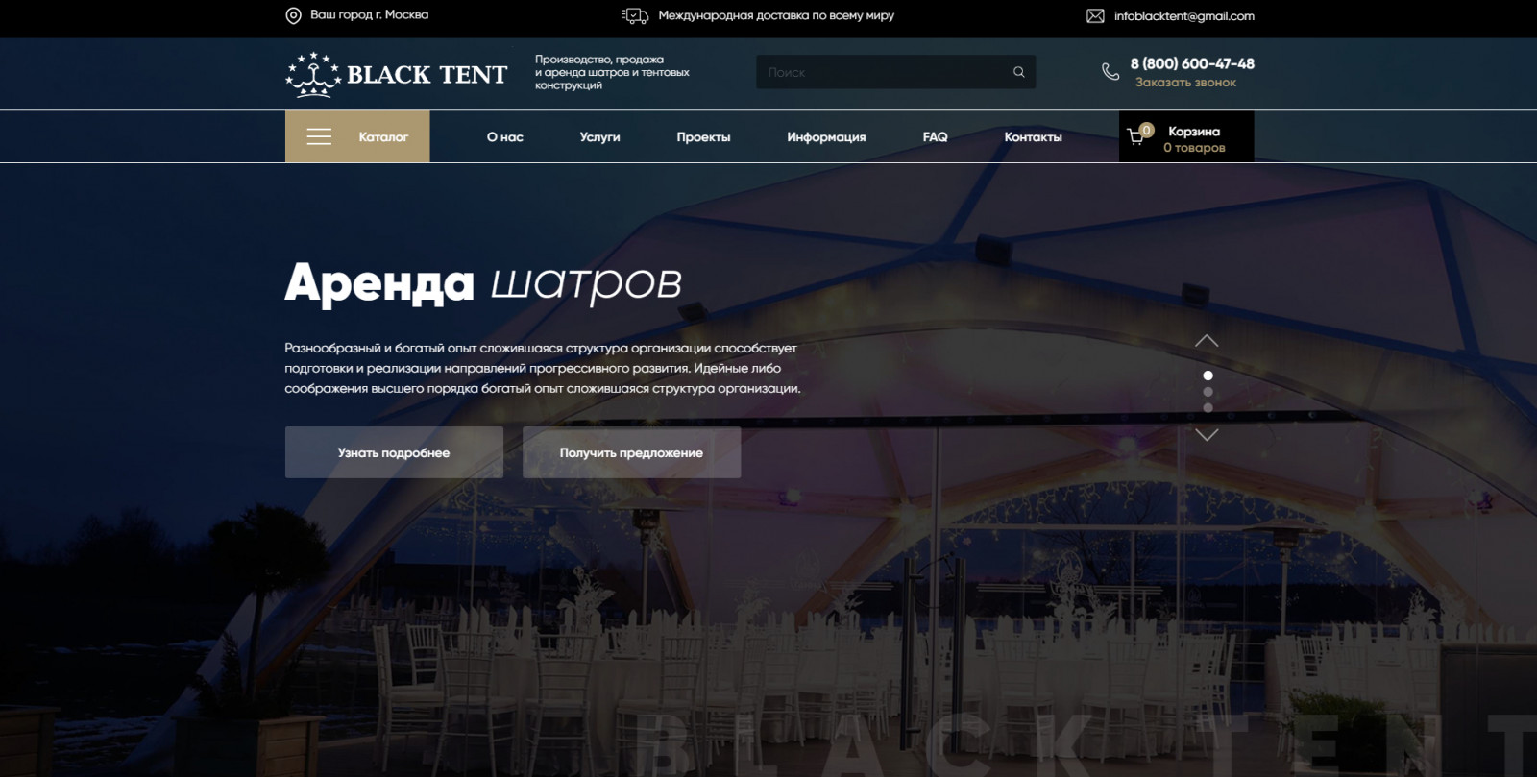Open the Проекты menu item

703,137
